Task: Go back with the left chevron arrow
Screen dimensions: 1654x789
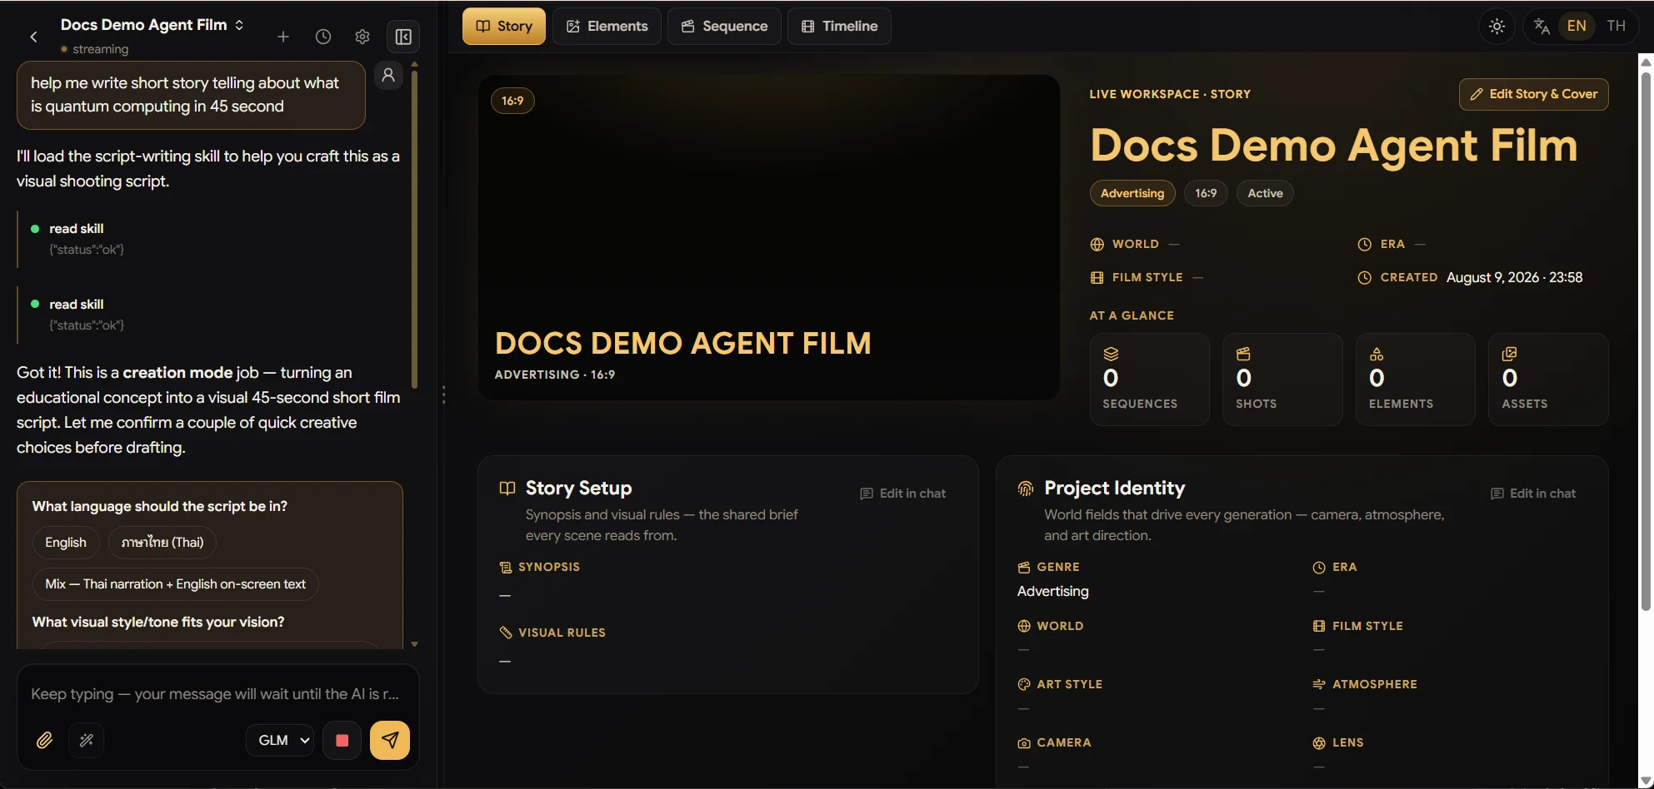Action: coord(33,37)
